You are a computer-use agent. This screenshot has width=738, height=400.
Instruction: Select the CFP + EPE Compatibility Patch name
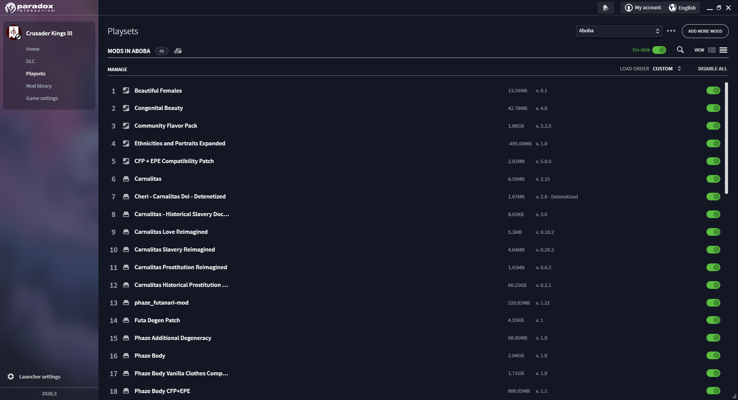coord(174,161)
